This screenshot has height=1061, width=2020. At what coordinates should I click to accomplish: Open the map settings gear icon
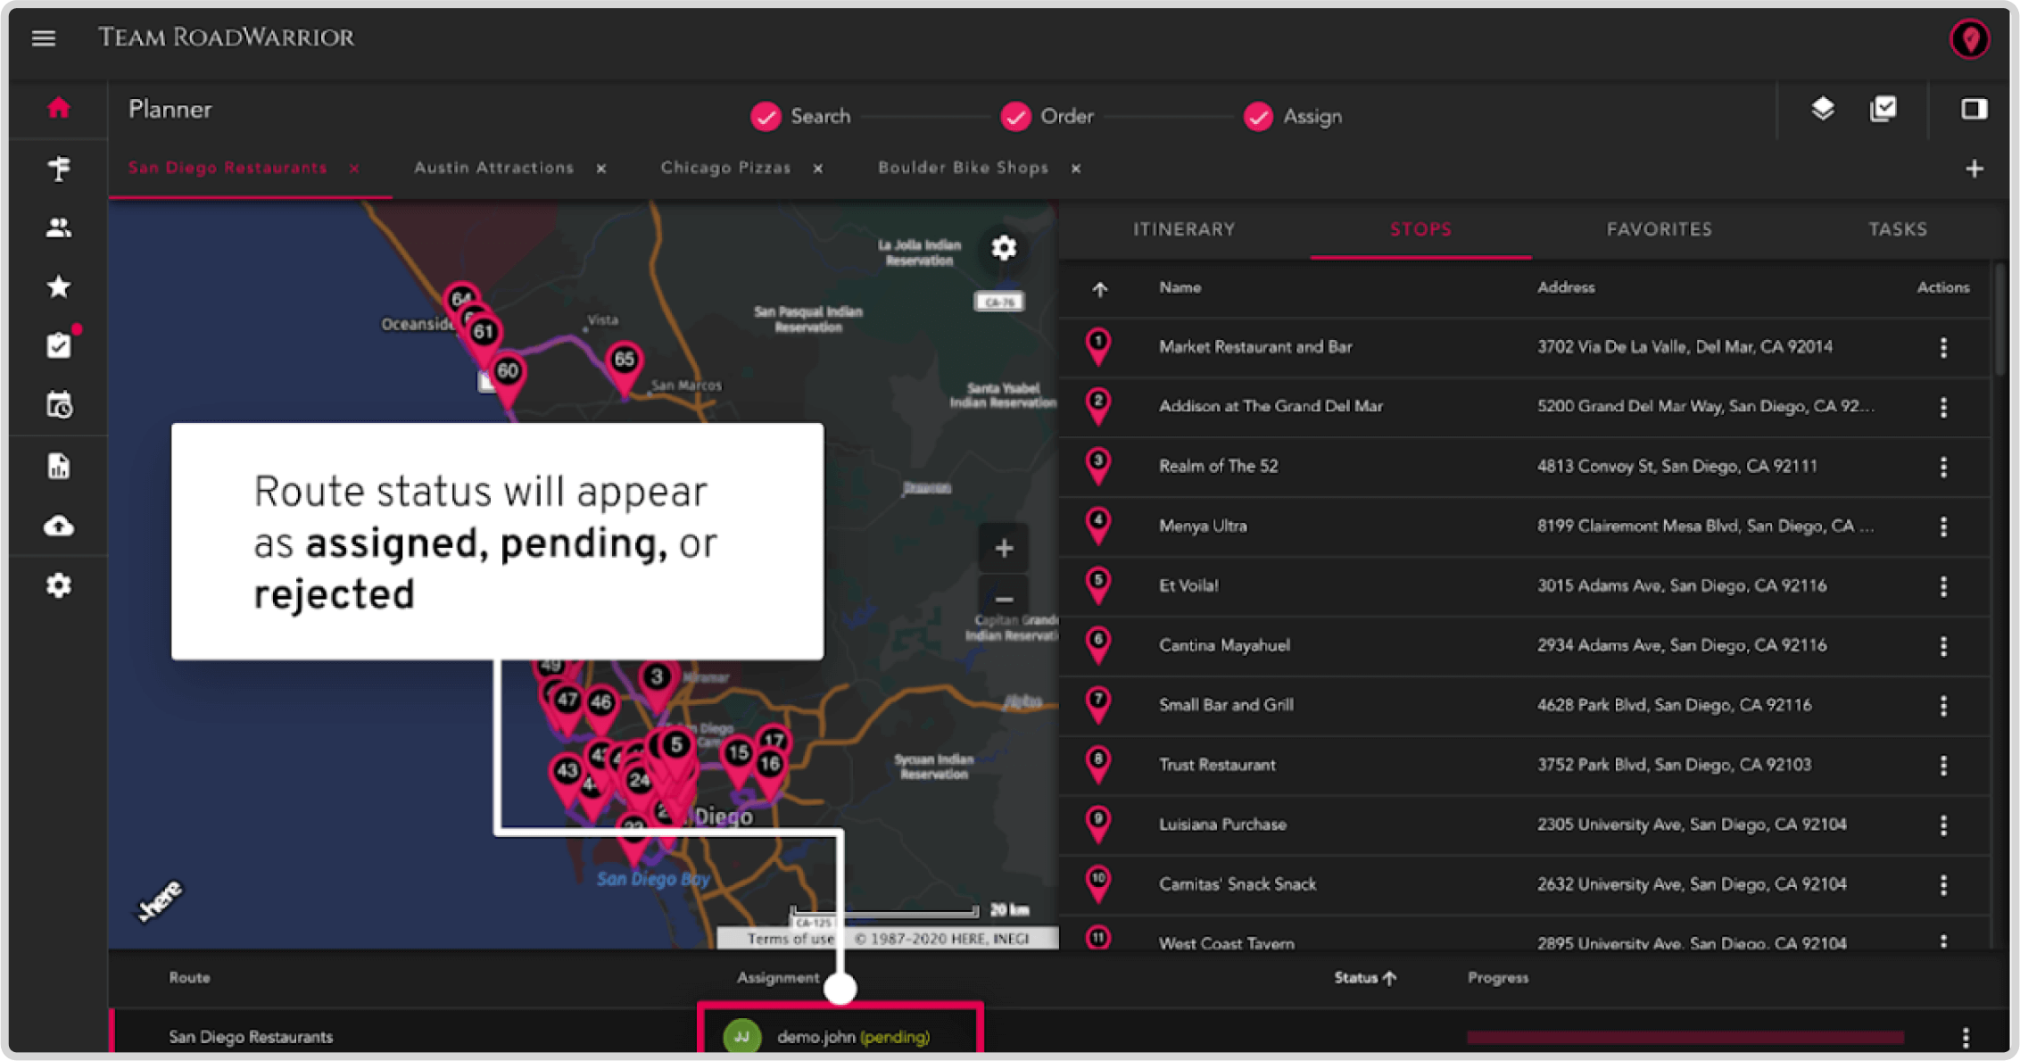point(1005,247)
